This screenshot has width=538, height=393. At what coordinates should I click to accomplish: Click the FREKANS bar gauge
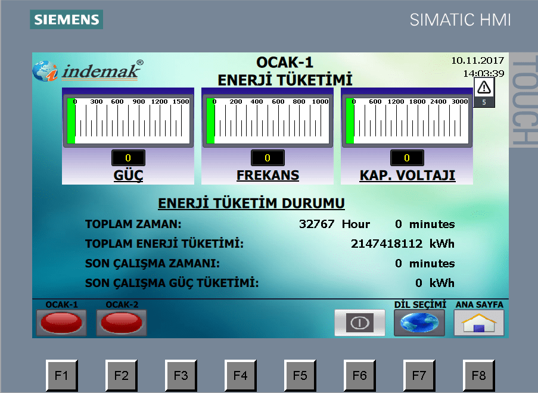(x=268, y=121)
